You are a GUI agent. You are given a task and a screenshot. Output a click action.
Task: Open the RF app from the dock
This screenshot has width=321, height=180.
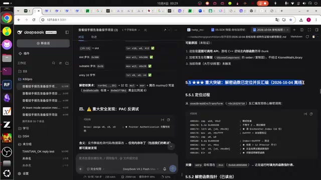pos(7,84)
